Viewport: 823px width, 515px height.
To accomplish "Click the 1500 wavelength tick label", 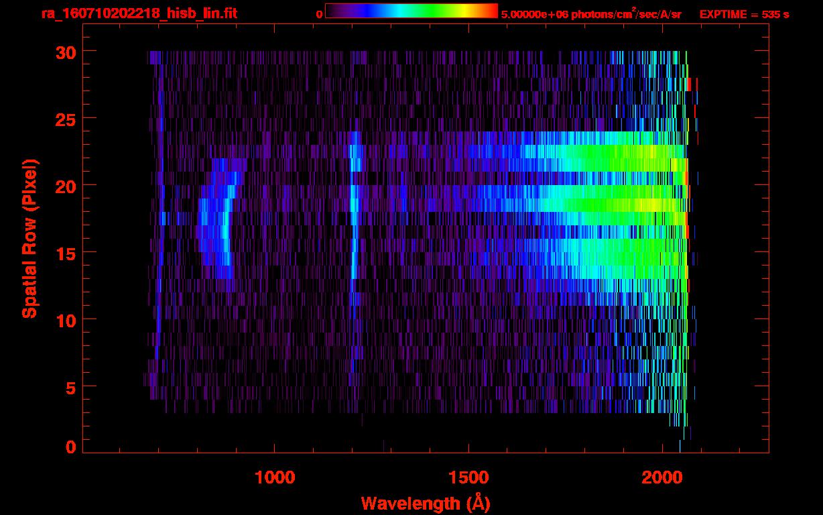I will tap(468, 477).
